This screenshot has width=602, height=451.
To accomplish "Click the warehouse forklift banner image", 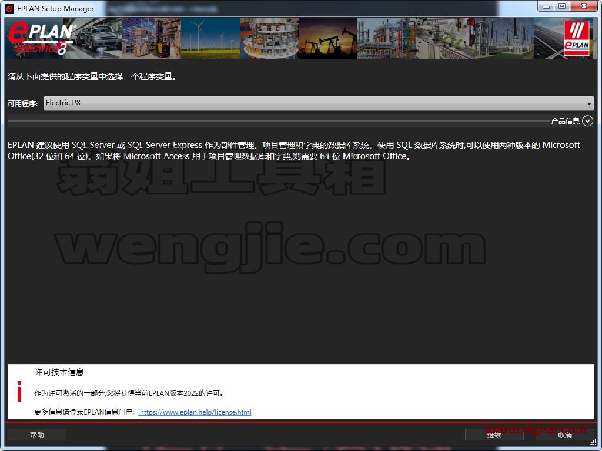I will (x=152, y=38).
